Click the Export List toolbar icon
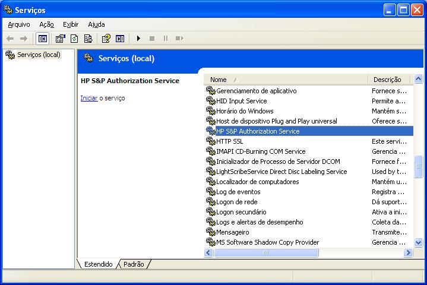Viewport: 427px width, 285px height. [x=88, y=39]
